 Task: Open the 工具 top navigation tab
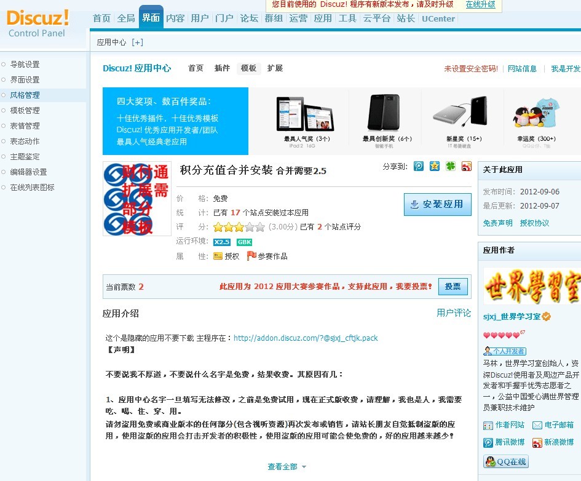point(347,18)
